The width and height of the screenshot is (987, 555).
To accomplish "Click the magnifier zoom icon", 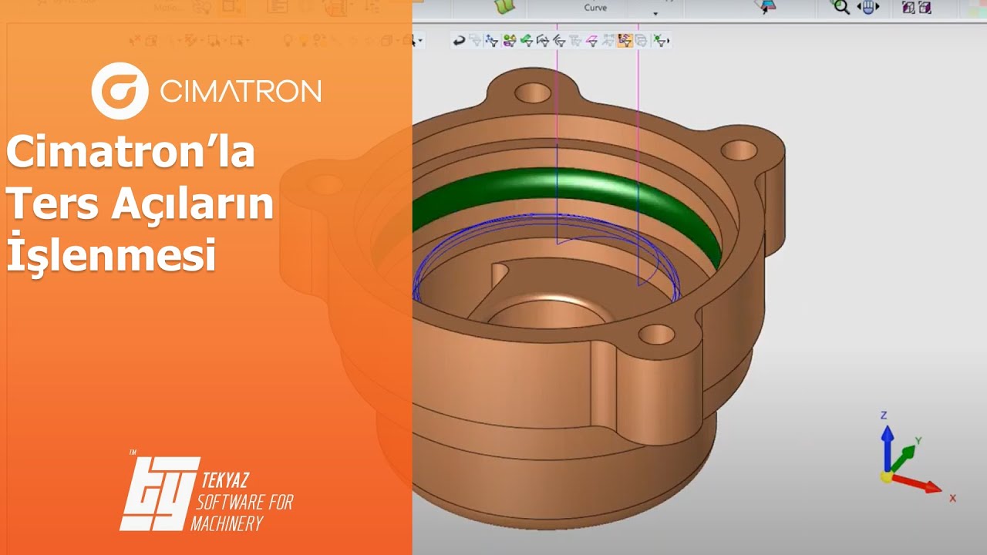I will pyautogui.click(x=840, y=8).
